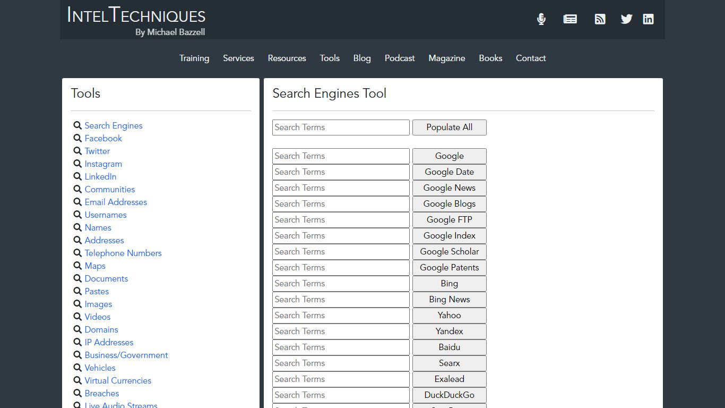The width and height of the screenshot is (725, 408).
Task: Run the Google Patents search button
Action: point(450,268)
